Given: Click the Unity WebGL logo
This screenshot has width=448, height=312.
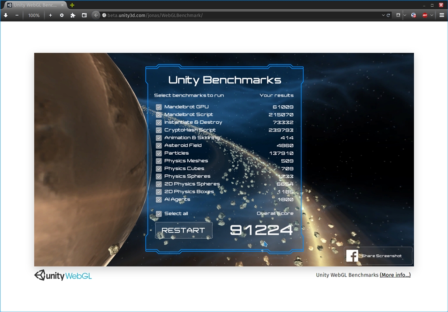Looking at the screenshot, I should coord(63,275).
